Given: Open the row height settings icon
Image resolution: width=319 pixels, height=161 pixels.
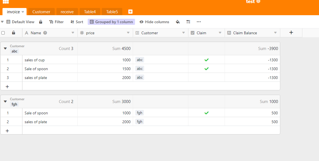Looking at the screenshot, I should (x=188, y=22).
